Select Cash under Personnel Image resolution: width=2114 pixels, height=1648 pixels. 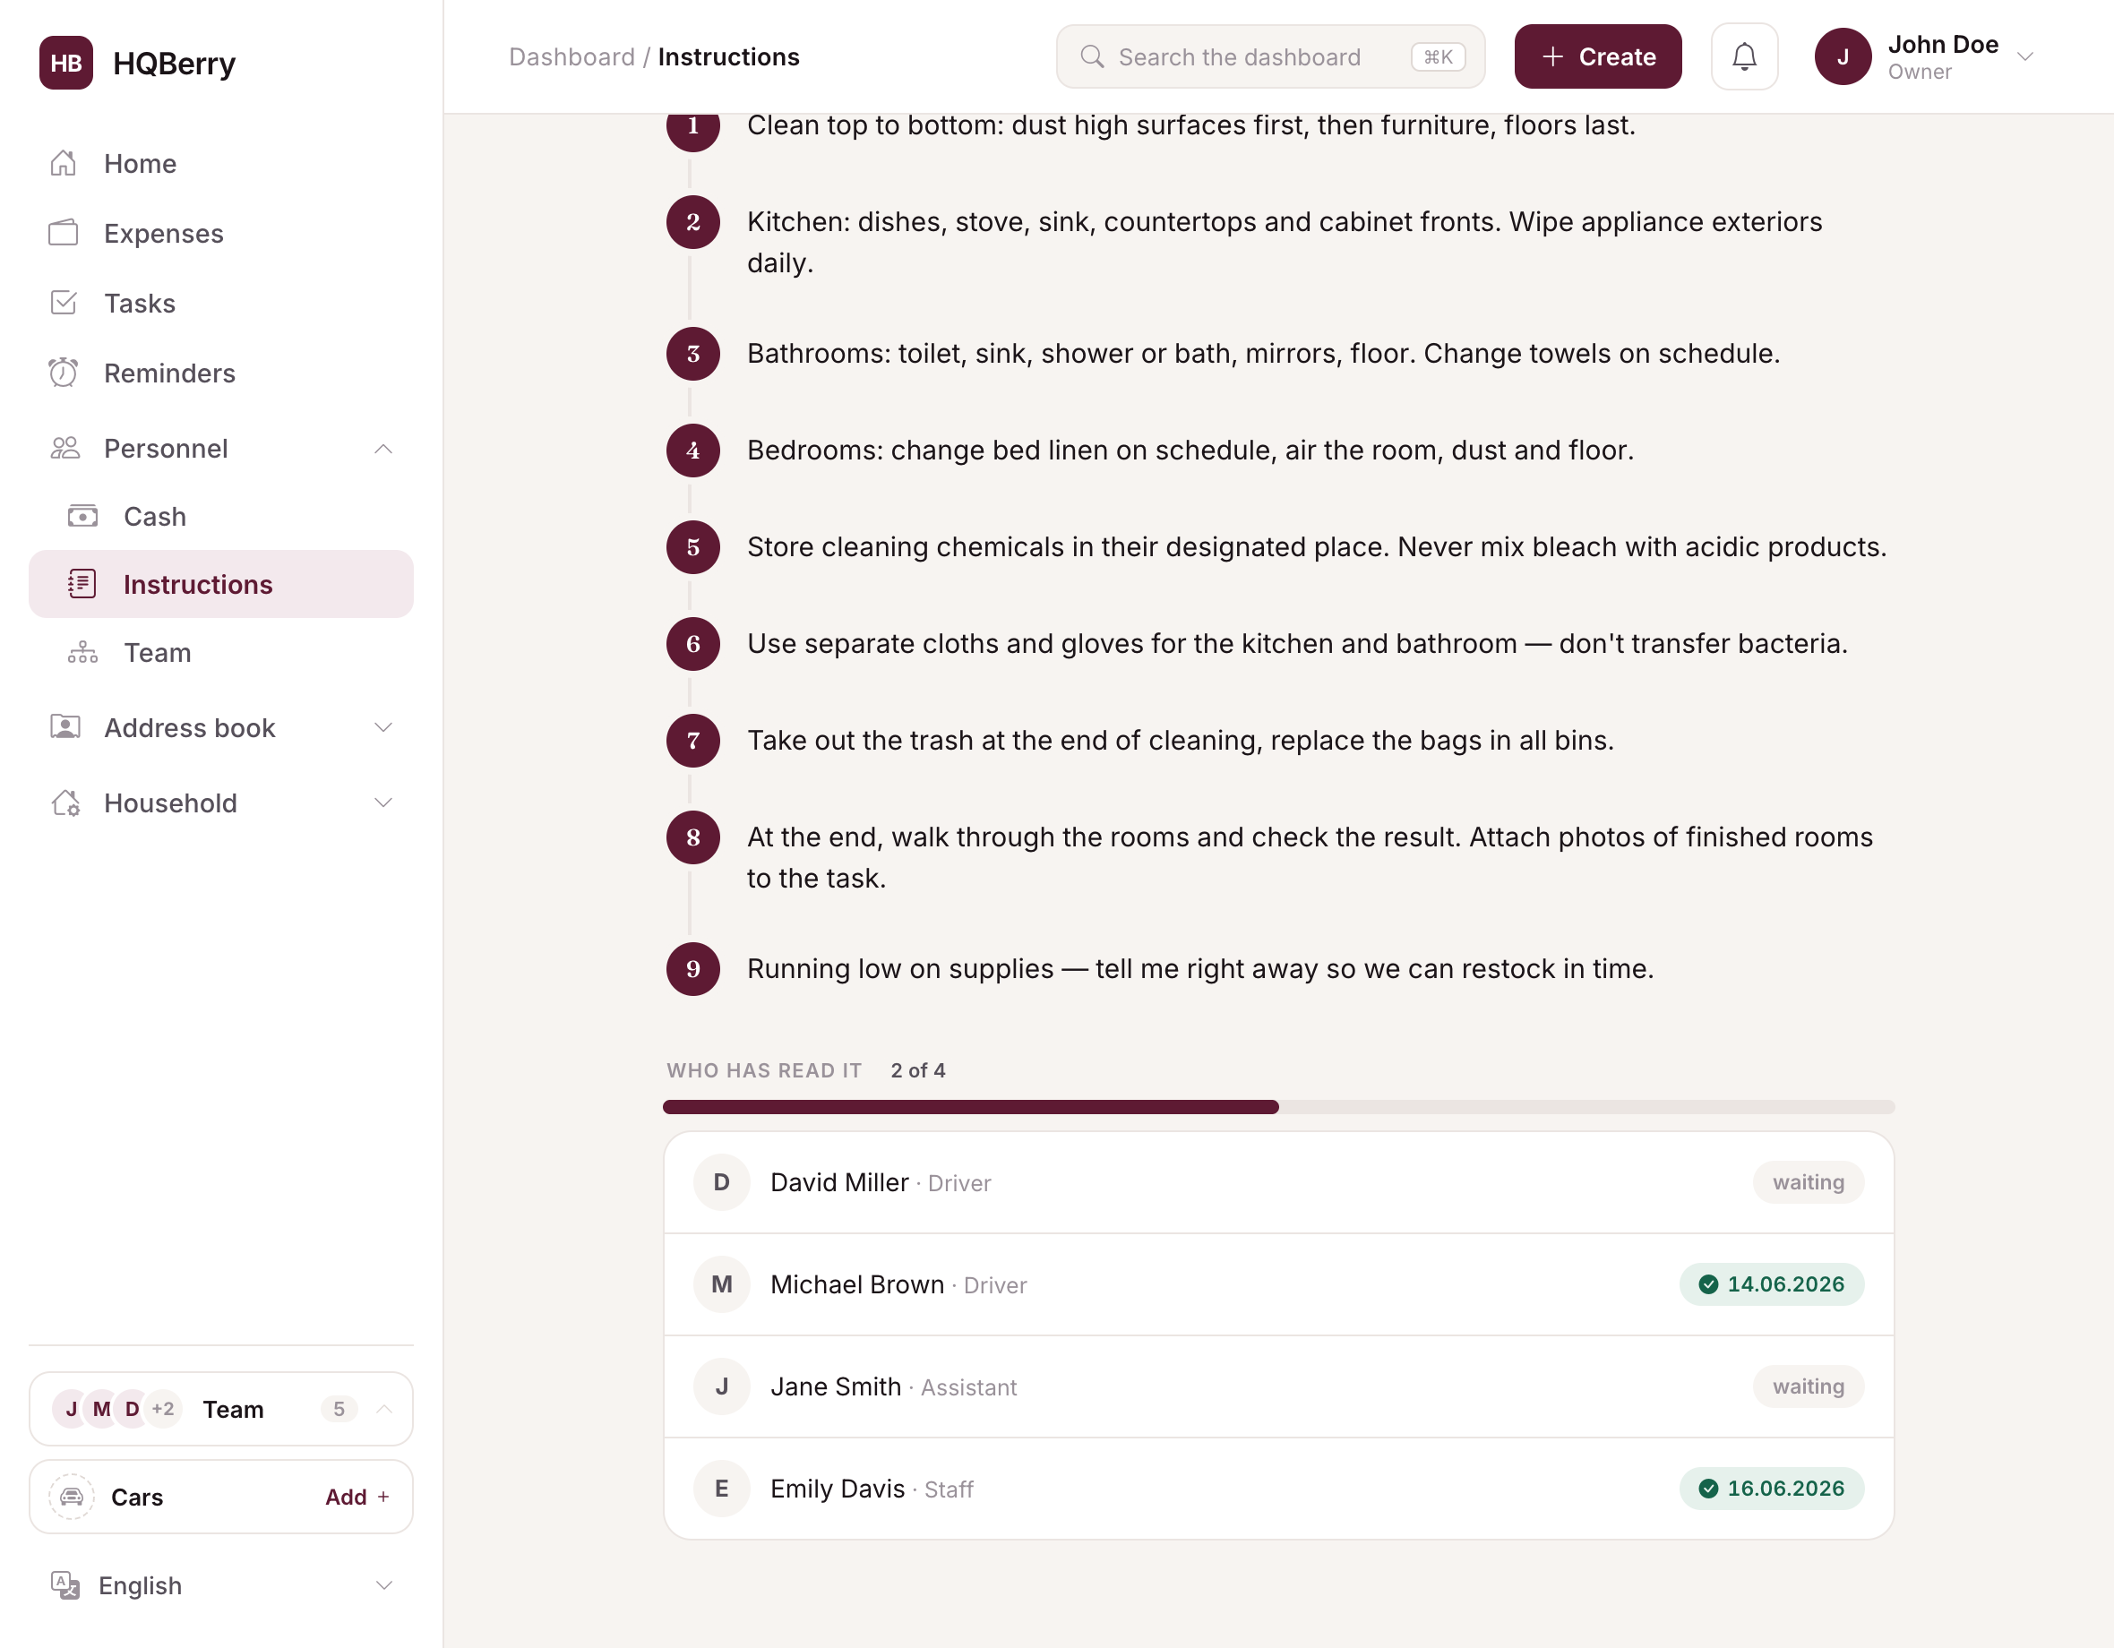(x=220, y=517)
